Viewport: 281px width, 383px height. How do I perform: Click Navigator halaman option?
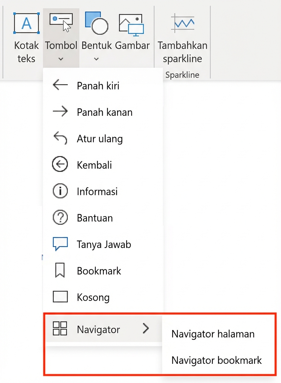[x=213, y=334]
